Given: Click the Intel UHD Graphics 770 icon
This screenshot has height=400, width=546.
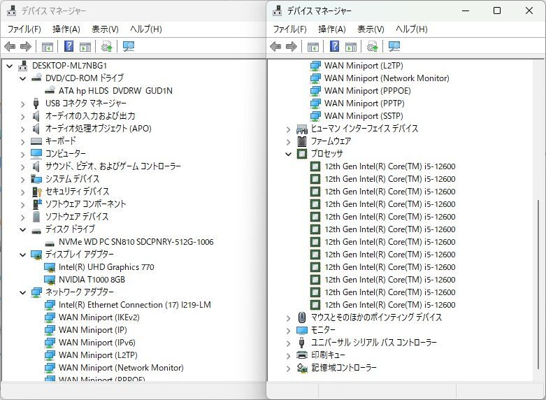Looking at the screenshot, I should coord(50,267).
